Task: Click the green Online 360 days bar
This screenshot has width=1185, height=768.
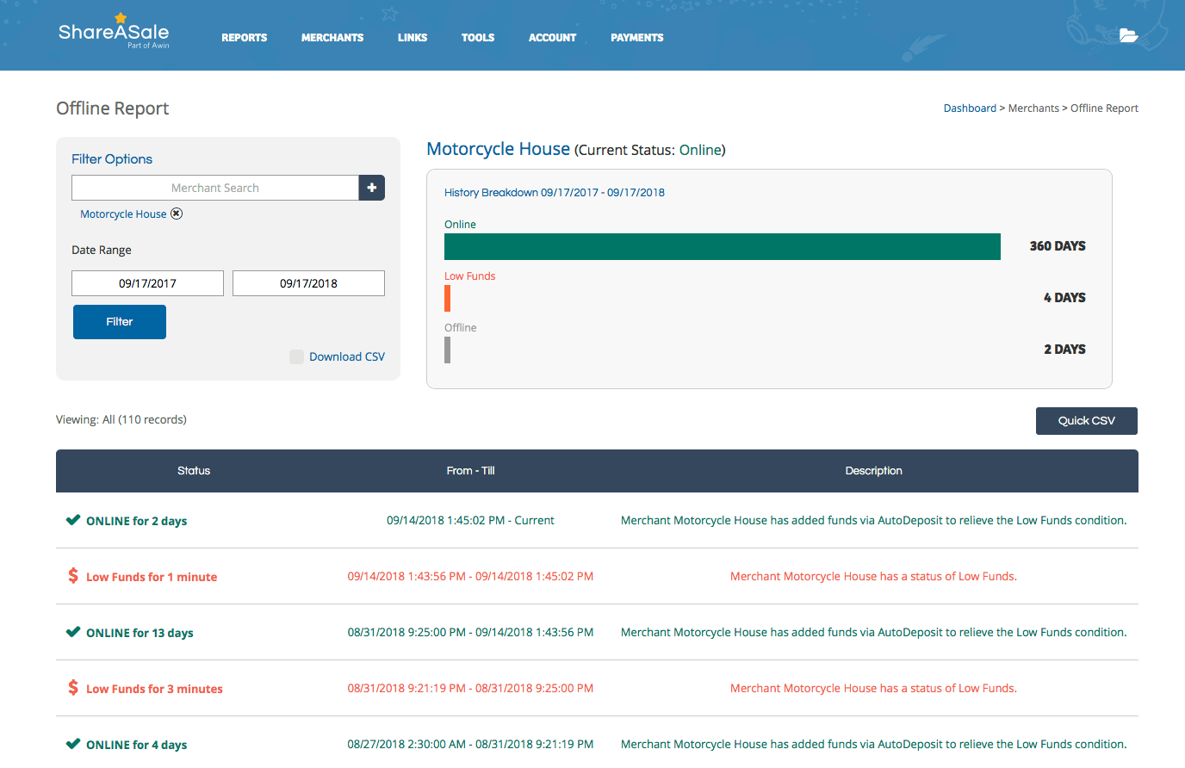Action: pos(722,246)
